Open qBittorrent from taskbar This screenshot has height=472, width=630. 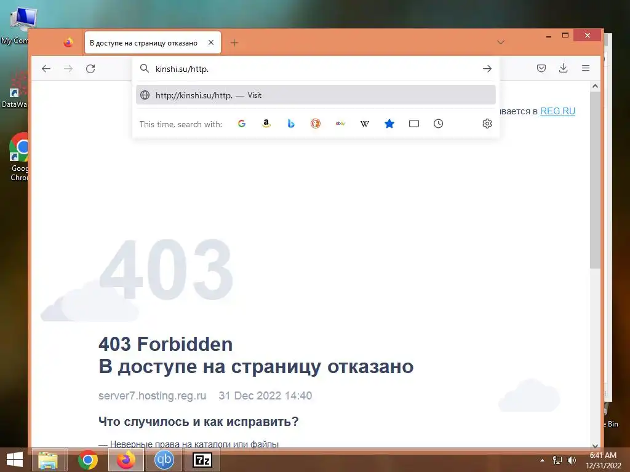(x=164, y=460)
